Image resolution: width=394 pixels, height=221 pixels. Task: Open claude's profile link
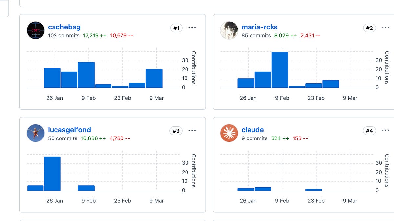(252, 130)
